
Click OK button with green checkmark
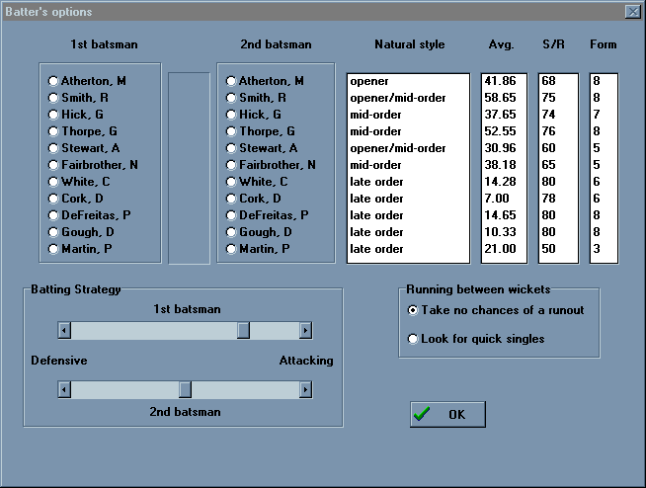pos(447,415)
